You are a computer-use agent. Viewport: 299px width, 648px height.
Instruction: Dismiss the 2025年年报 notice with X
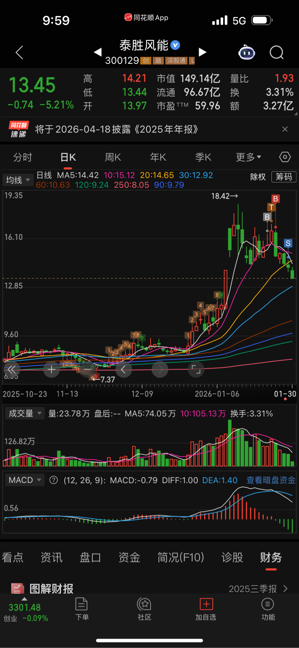(x=285, y=129)
